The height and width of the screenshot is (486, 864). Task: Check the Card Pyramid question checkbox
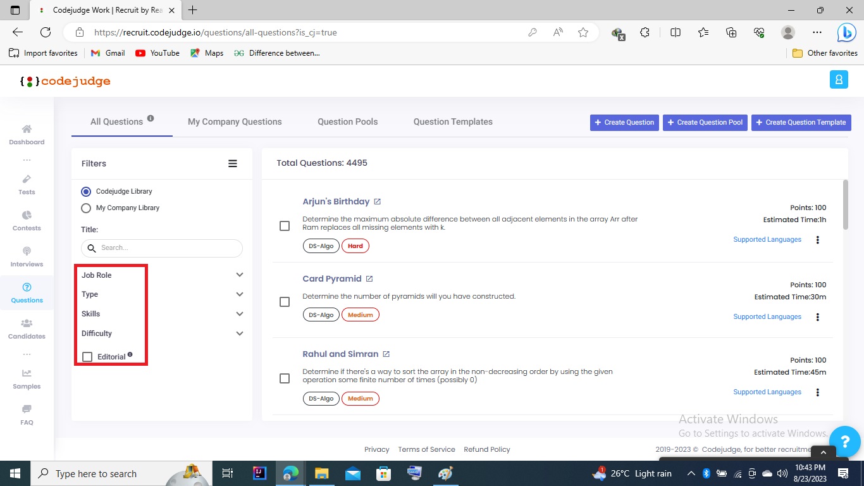pyautogui.click(x=284, y=302)
